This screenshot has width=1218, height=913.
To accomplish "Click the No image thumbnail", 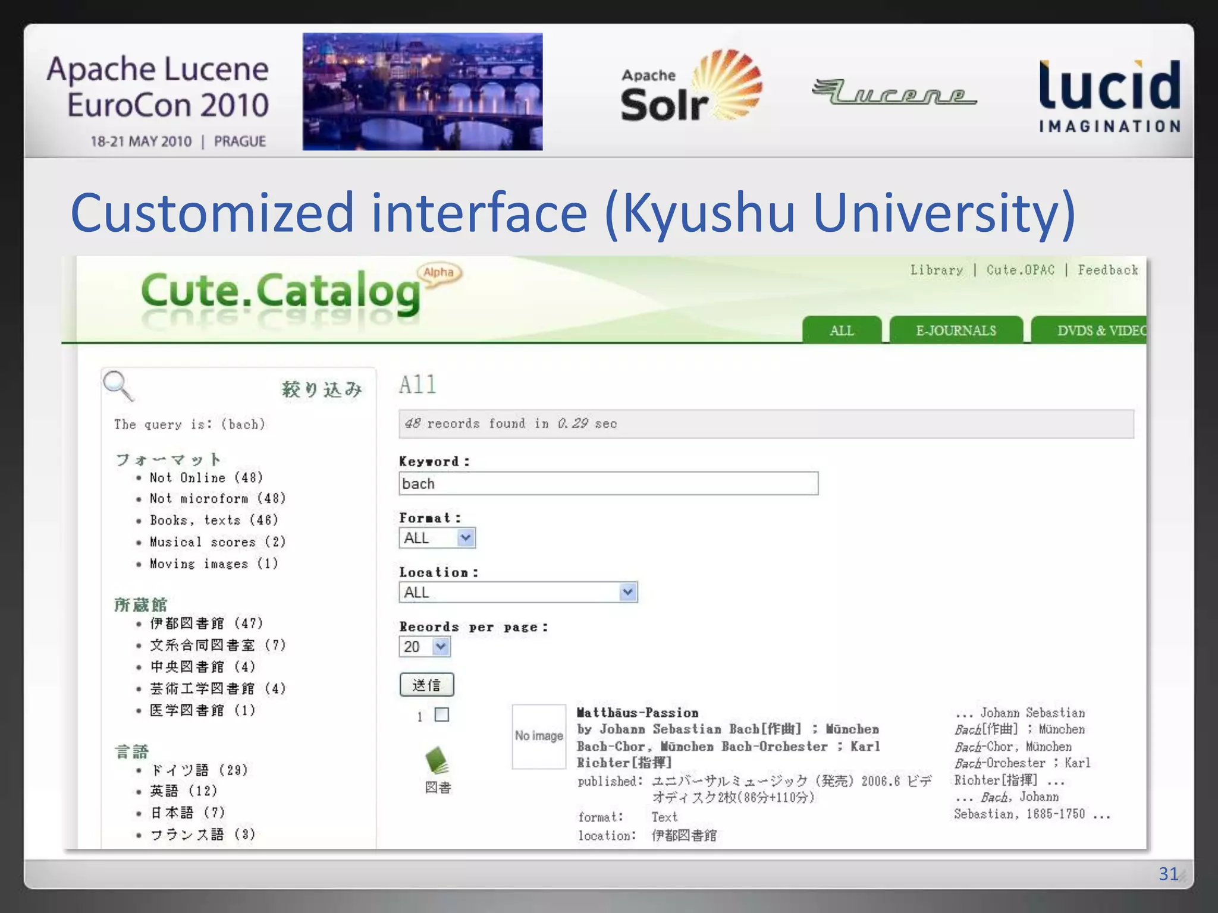I will point(539,736).
